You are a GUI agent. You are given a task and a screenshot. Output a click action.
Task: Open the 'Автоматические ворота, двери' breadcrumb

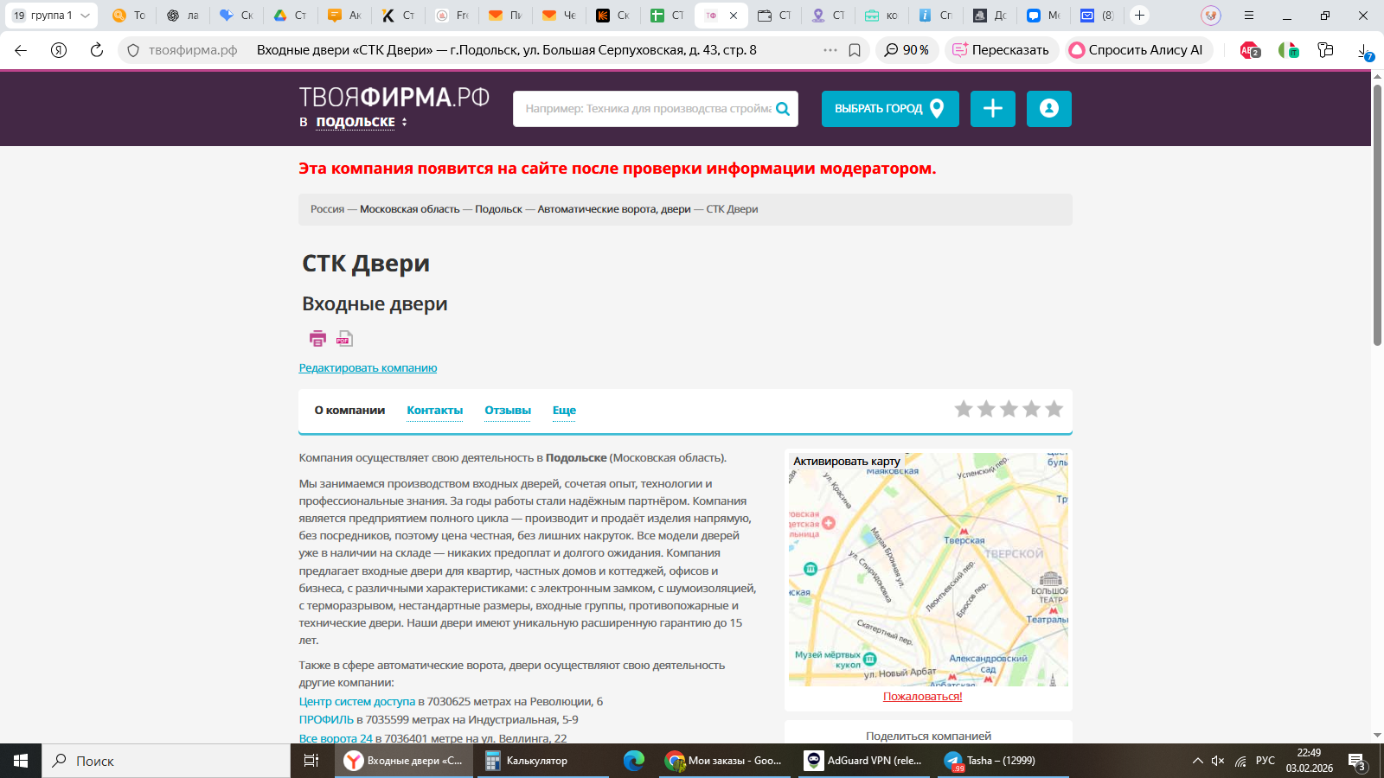click(x=614, y=209)
